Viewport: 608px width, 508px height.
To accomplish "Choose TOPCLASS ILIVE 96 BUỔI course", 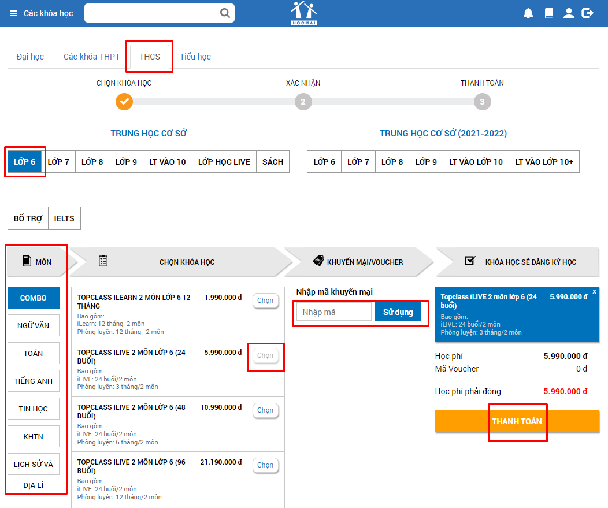I will pos(265,465).
